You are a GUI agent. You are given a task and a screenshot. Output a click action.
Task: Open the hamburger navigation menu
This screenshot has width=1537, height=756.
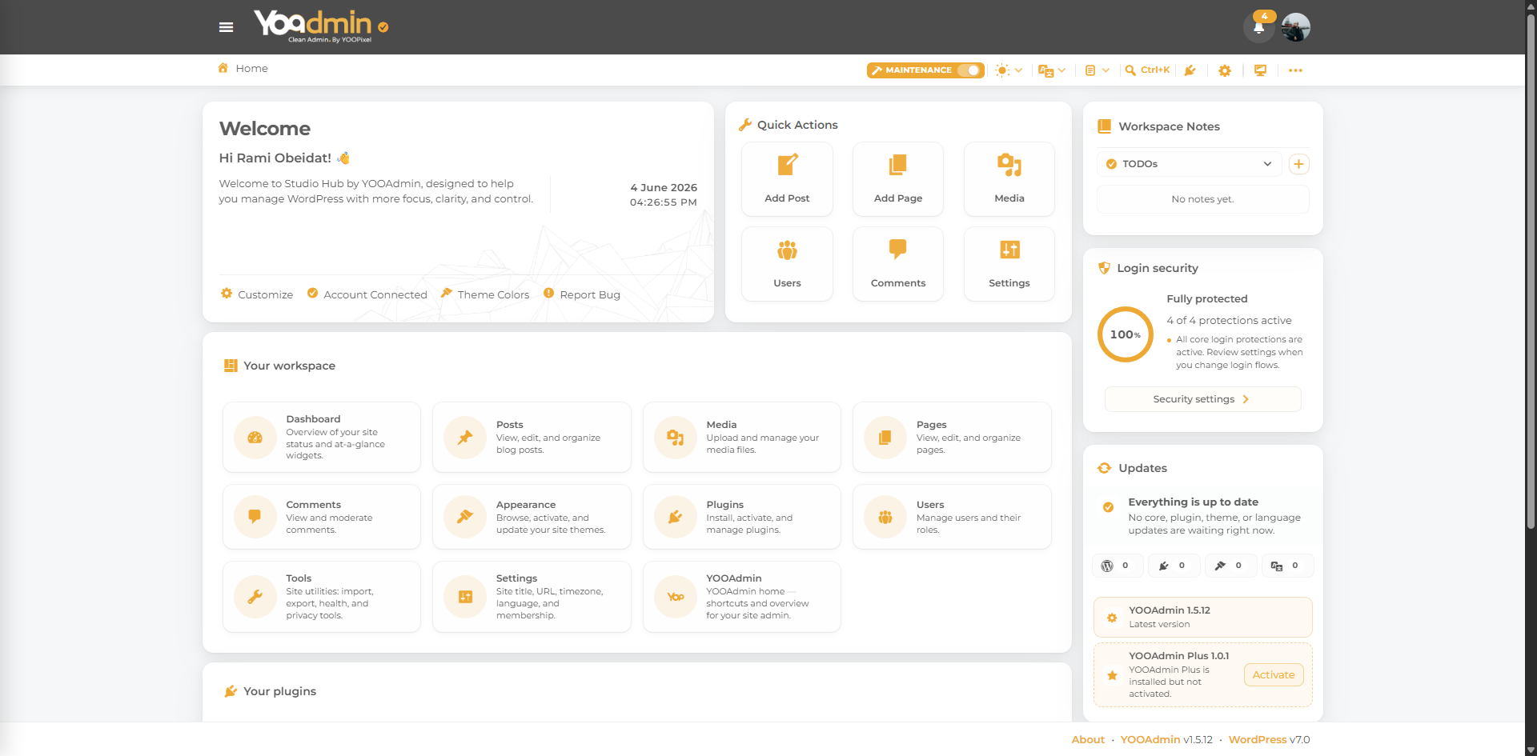[x=227, y=27]
